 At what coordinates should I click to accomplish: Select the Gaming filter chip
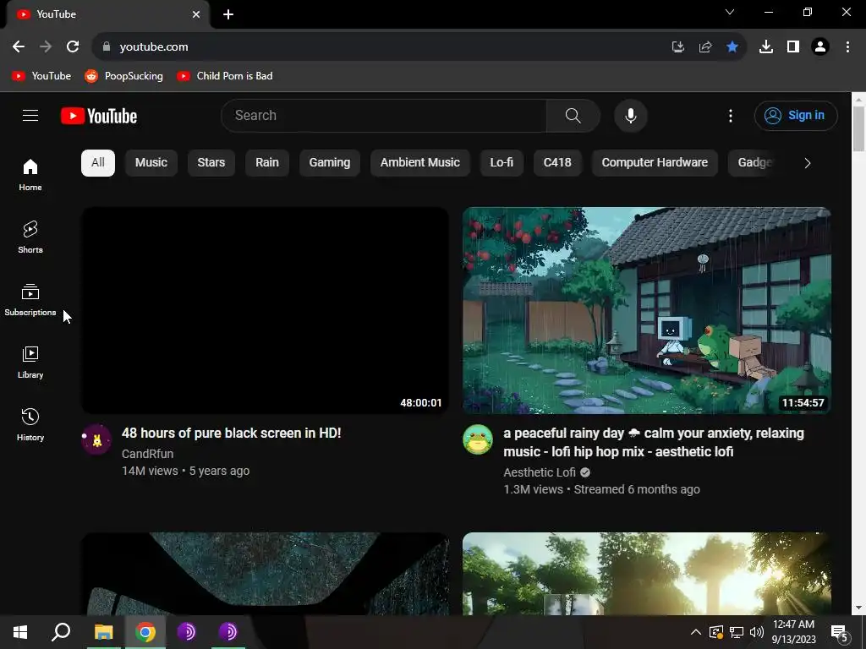(330, 163)
